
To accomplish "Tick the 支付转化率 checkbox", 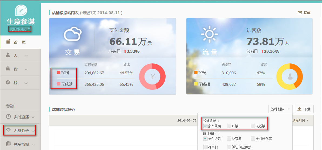I will point(253,139).
